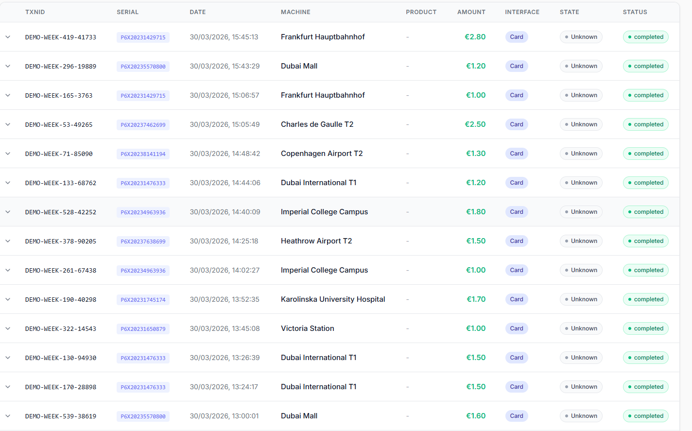Select machine name Charles de Gaulle T2

tap(317, 124)
